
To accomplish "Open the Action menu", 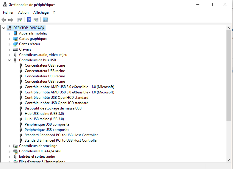I will coord(23,12).
